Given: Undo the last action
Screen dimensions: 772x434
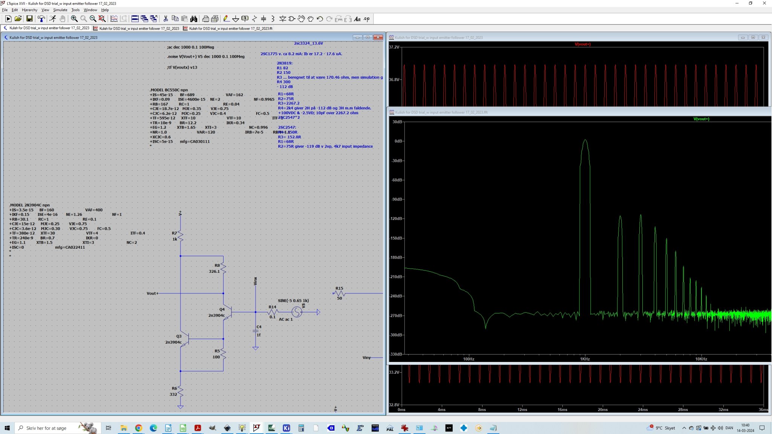Looking at the screenshot, I should (x=320, y=19).
